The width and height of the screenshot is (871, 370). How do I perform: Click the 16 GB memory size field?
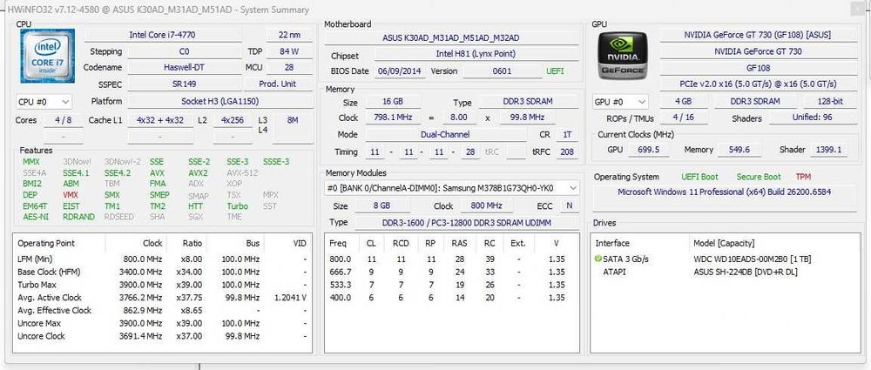click(393, 102)
